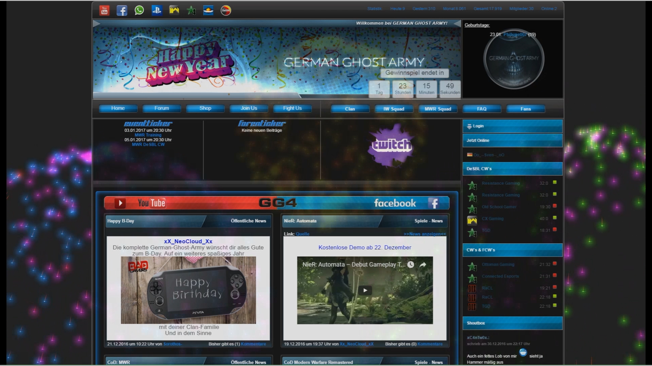Click the watch later clock on the NieR video
Viewport: 652px width, 366px height.
click(x=411, y=265)
